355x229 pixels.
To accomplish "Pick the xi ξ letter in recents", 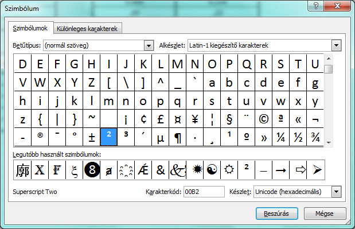I will pos(74,170).
